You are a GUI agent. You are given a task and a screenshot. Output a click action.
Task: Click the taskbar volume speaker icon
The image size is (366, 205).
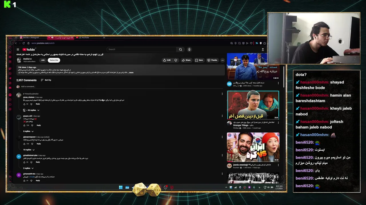[268, 187]
